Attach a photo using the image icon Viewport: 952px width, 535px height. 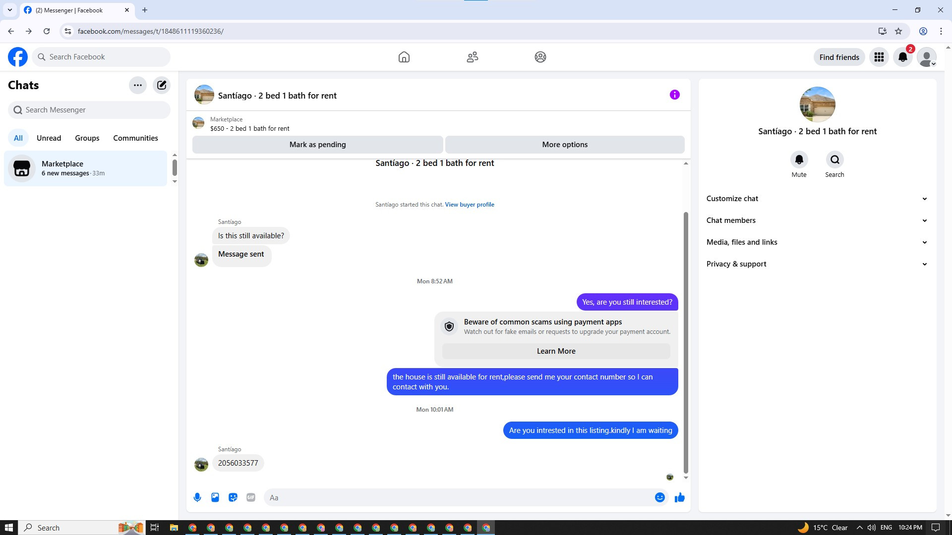click(215, 497)
